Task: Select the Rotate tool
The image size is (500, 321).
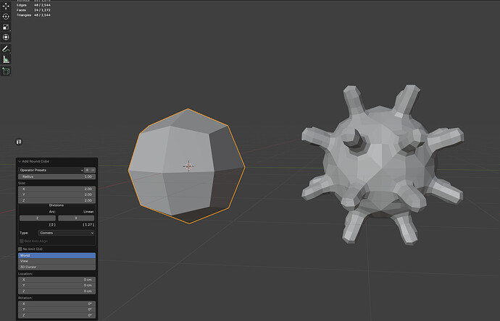Action: click(6, 17)
